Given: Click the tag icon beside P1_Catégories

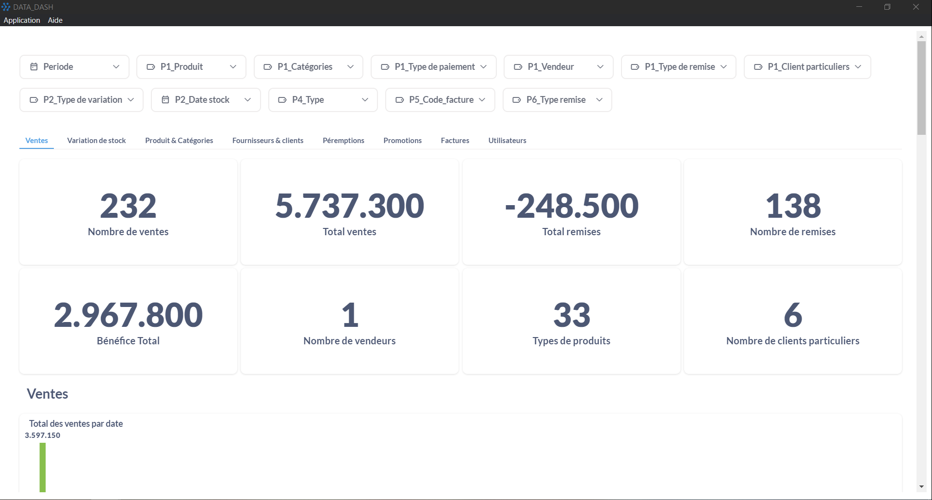Looking at the screenshot, I should click(x=268, y=67).
